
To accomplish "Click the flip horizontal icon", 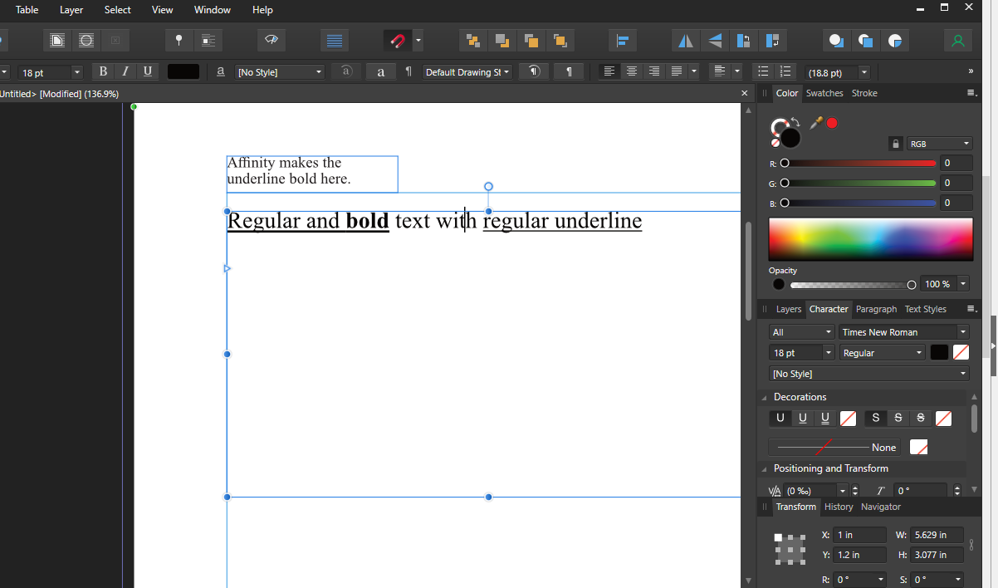I will point(686,41).
